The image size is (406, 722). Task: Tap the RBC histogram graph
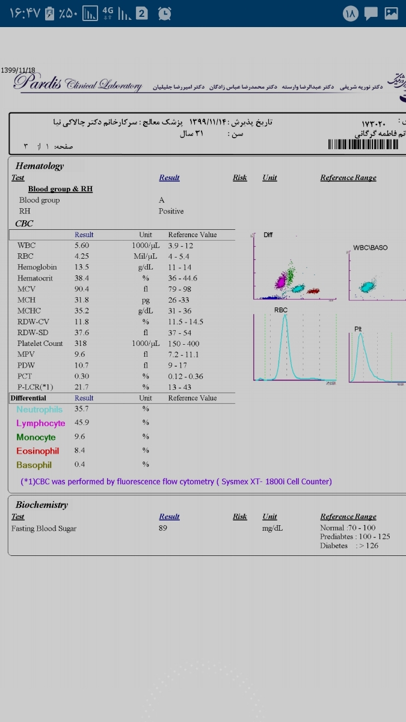coord(294,347)
